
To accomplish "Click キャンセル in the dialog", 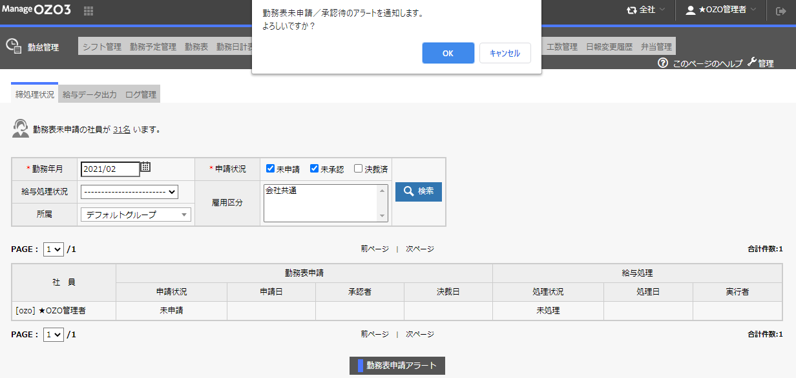I will point(505,53).
